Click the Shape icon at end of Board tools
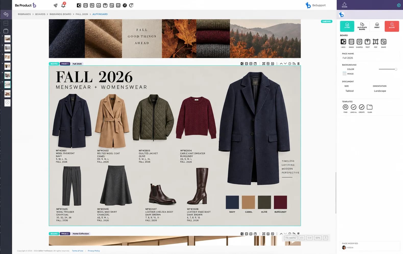This screenshot has height=254, width=403. [384, 42]
